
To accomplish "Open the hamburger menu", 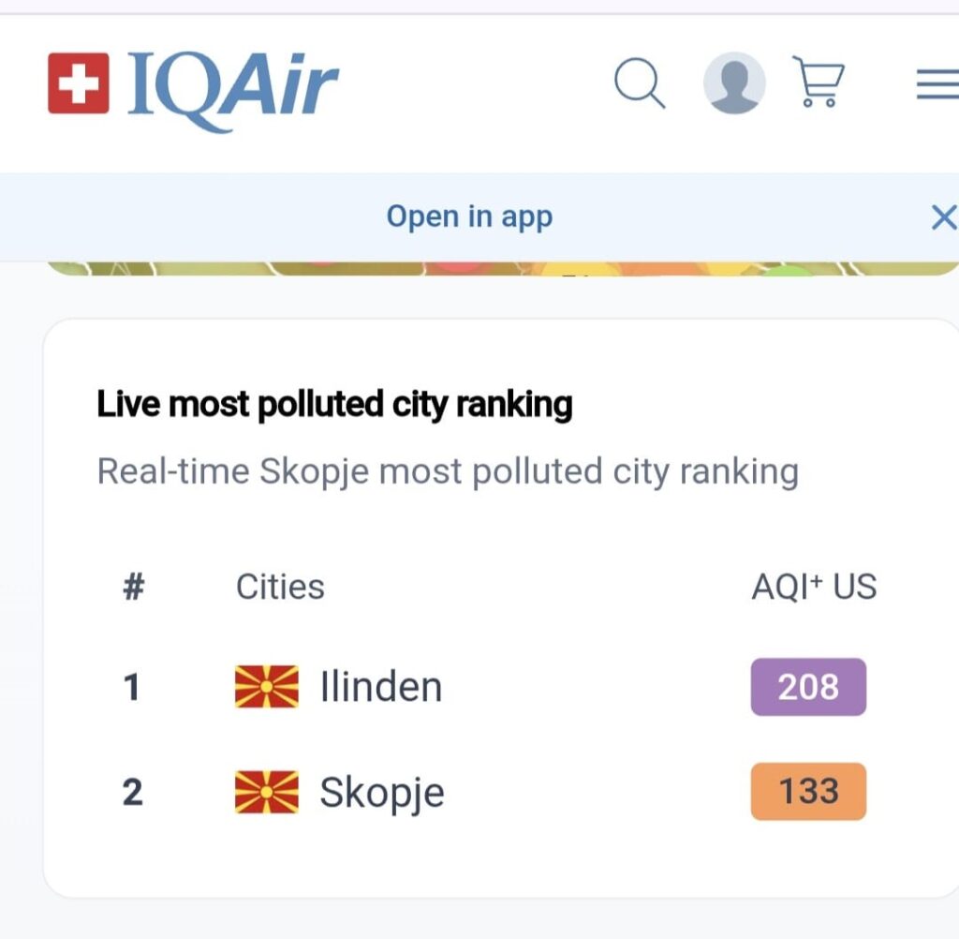I will pos(937,86).
